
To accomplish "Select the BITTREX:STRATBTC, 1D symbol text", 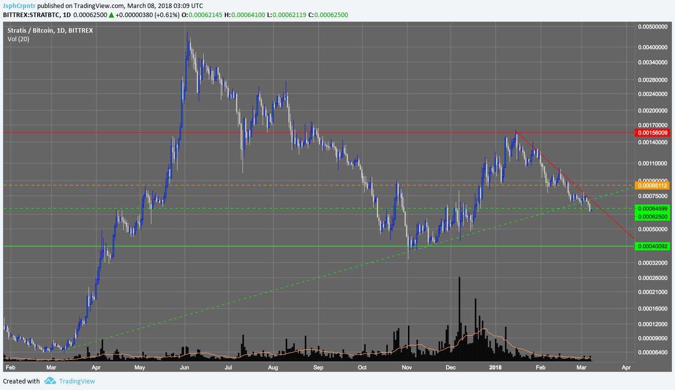I will pyautogui.click(x=36, y=15).
